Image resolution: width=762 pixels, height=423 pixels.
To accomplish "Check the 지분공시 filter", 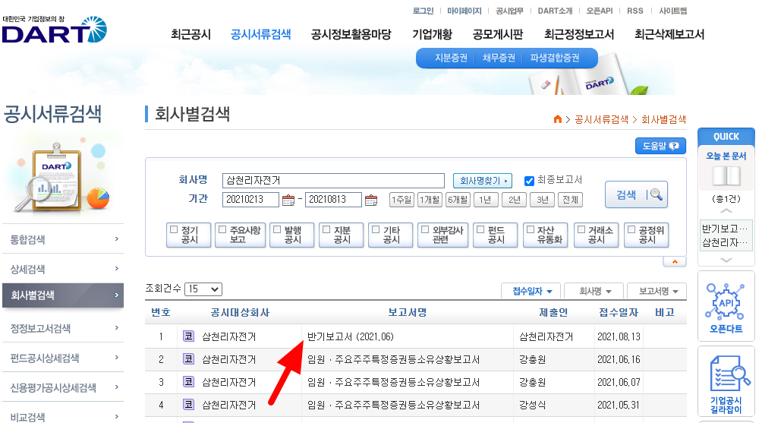I will pyautogui.click(x=326, y=229).
